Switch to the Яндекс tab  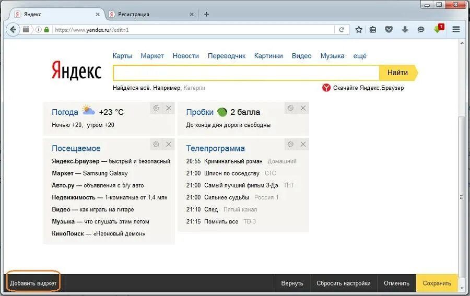coord(57,14)
